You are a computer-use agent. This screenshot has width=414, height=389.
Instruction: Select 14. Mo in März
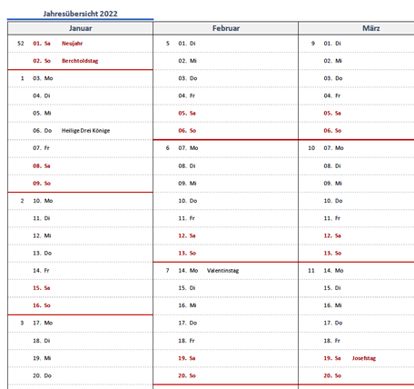click(x=333, y=271)
